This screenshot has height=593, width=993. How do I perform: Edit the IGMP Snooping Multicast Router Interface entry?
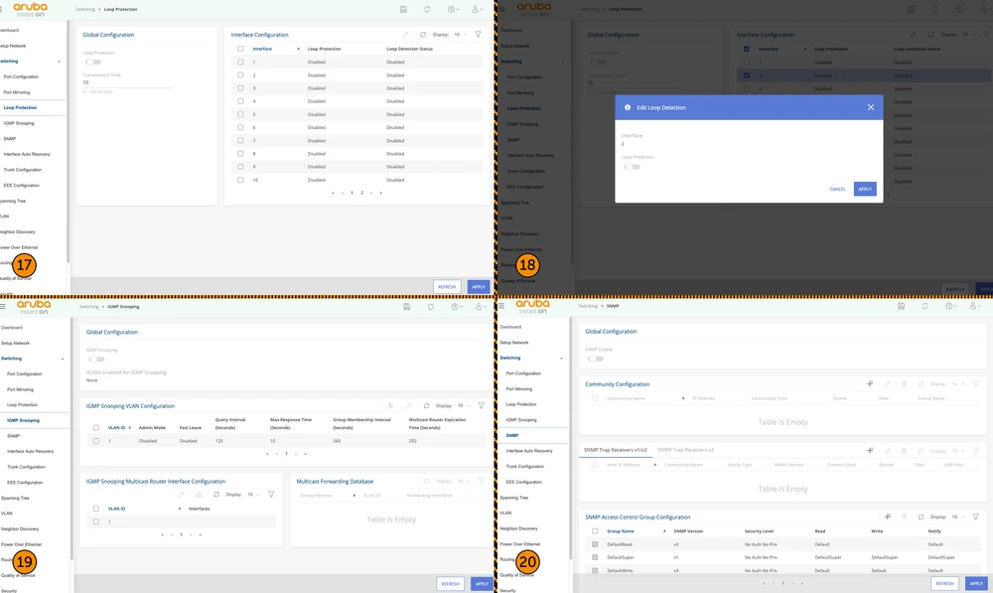tap(182, 494)
